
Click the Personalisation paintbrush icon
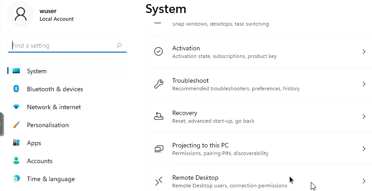pos(16,125)
